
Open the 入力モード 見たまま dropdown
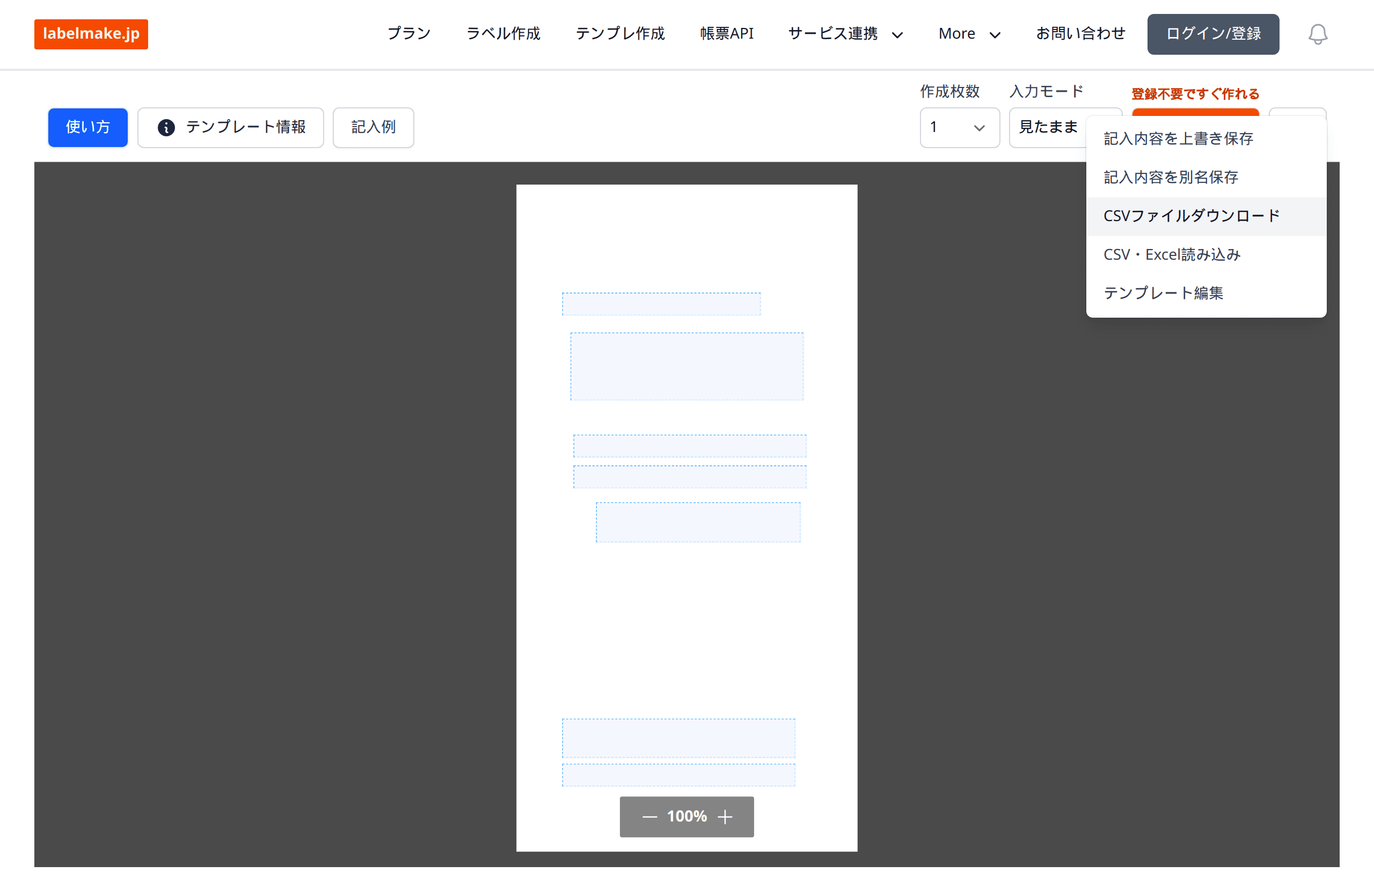pyautogui.click(x=1048, y=127)
